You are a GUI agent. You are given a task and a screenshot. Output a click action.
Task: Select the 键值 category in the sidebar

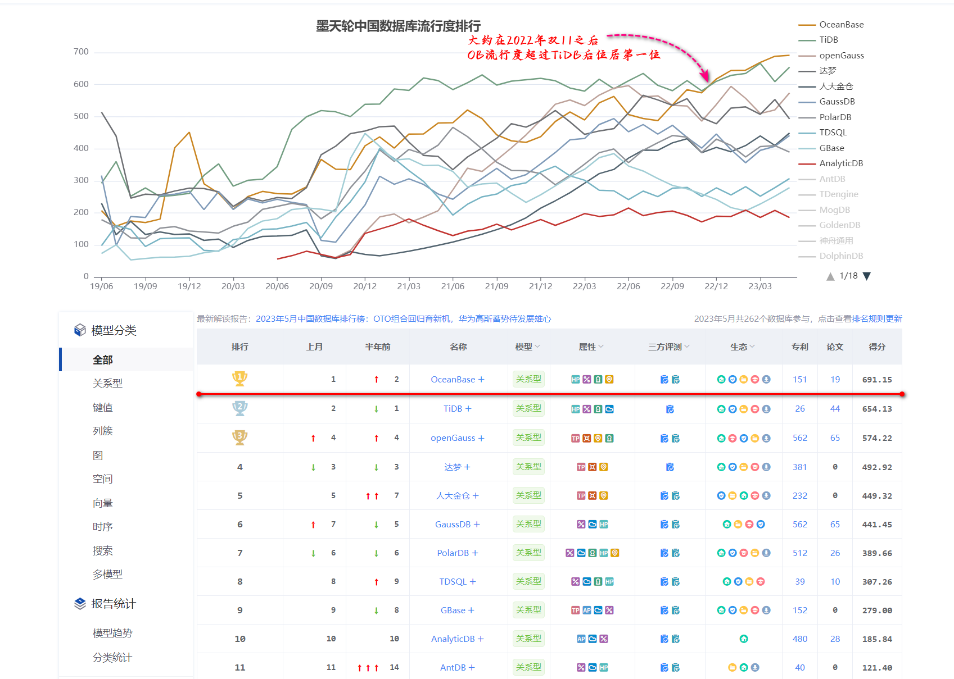pos(102,407)
